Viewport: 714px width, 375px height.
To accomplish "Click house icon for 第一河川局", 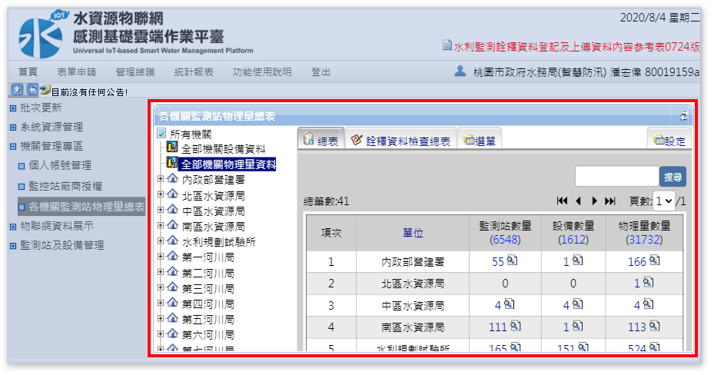I will pyautogui.click(x=172, y=256).
